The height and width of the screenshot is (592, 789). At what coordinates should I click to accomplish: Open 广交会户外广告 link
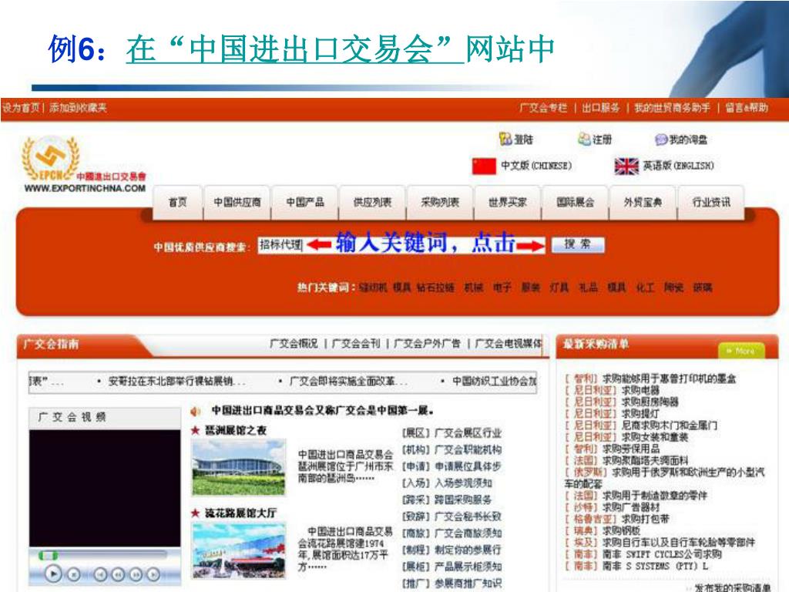pyautogui.click(x=427, y=343)
